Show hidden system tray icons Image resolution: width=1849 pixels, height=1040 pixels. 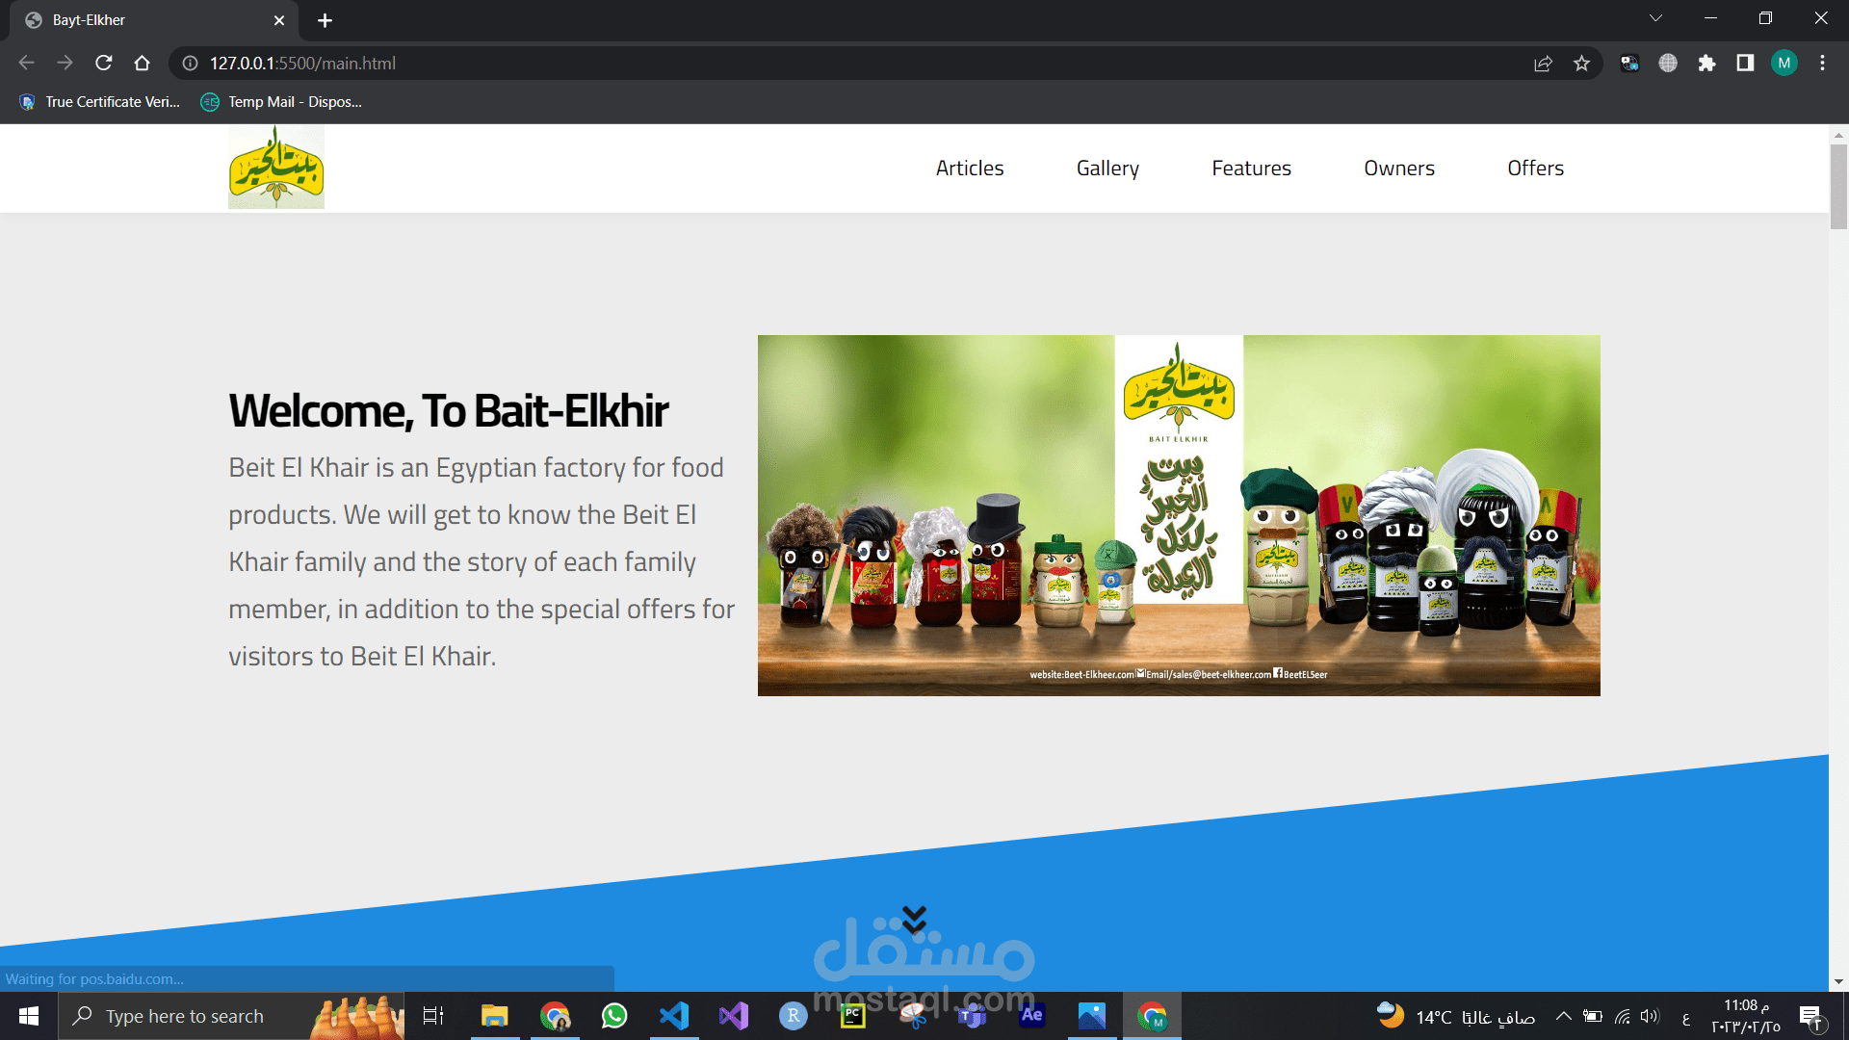point(1564,1016)
